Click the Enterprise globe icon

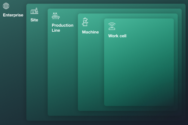[6, 6]
